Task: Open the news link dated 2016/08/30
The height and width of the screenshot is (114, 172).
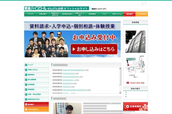Action: (x=75, y=90)
